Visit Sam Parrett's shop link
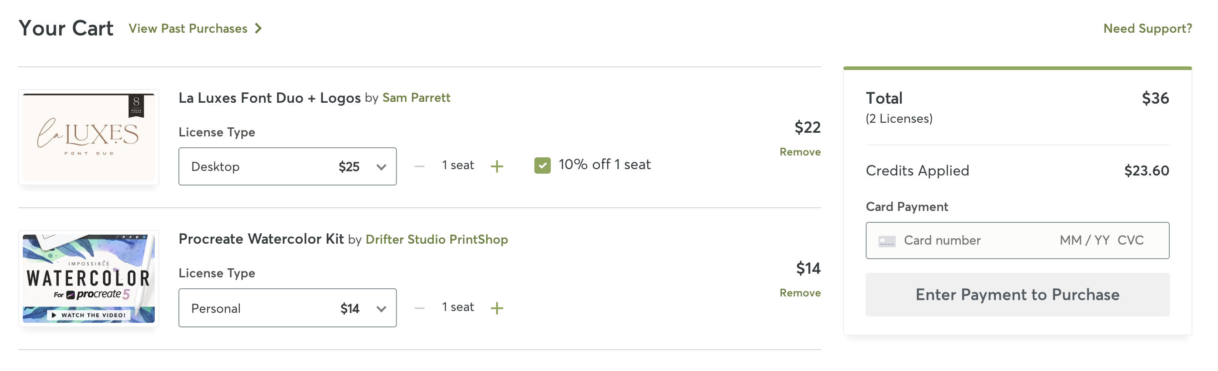The height and width of the screenshot is (371, 1218). [416, 98]
